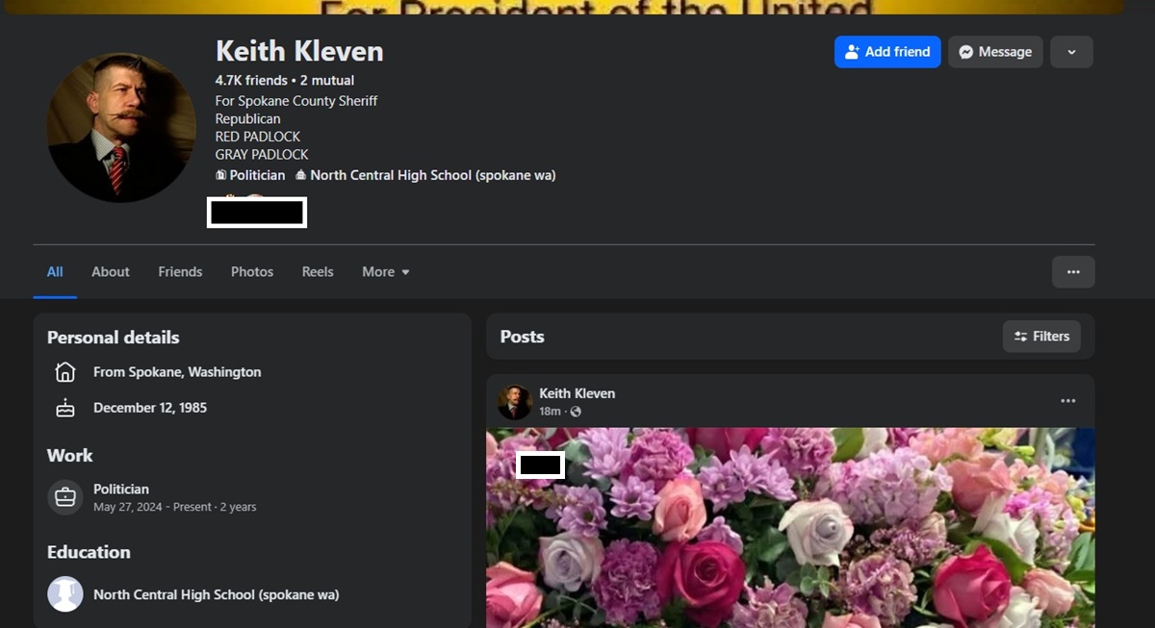Click the small avatar on the post
1155x628 pixels.
pyautogui.click(x=515, y=402)
